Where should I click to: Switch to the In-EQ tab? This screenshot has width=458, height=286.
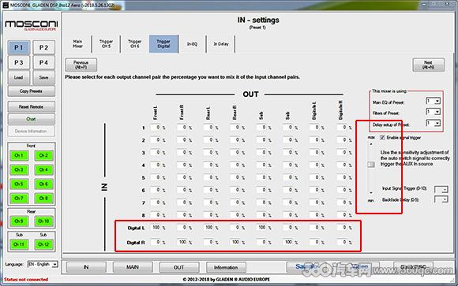pos(192,44)
